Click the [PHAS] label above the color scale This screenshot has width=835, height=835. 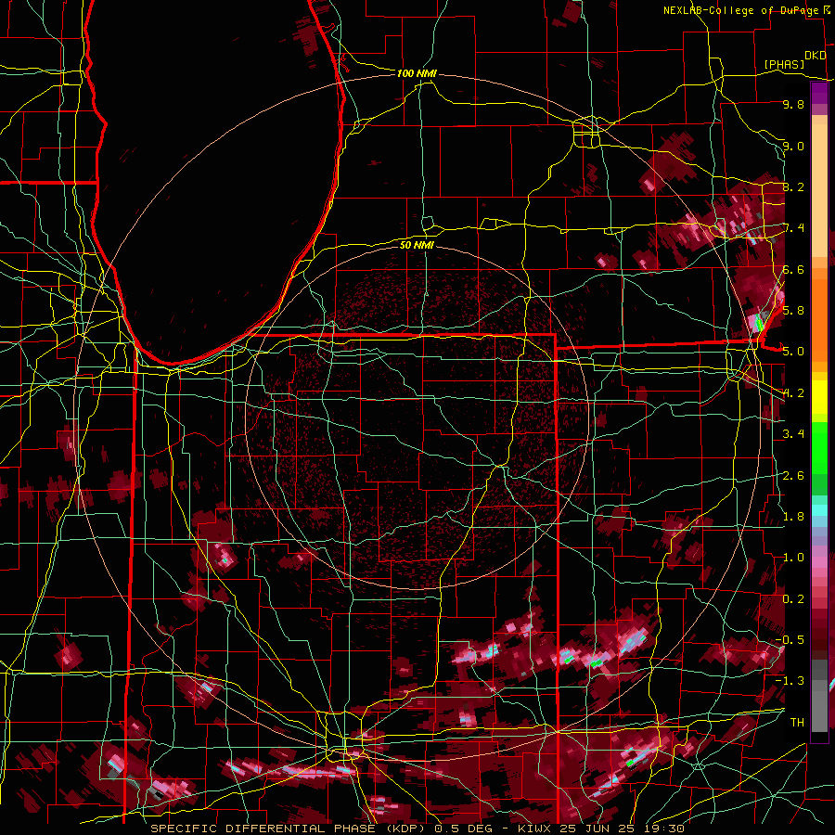pyautogui.click(x=784, y=64)
